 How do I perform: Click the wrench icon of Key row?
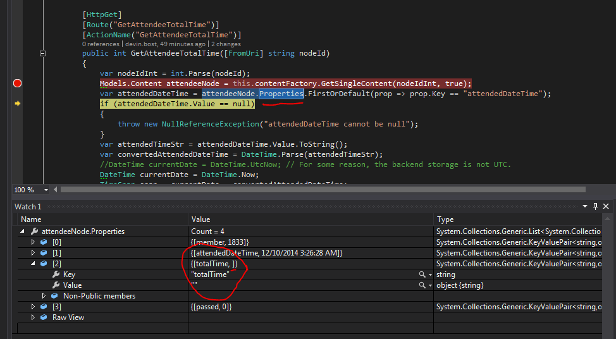click(56, 274)
